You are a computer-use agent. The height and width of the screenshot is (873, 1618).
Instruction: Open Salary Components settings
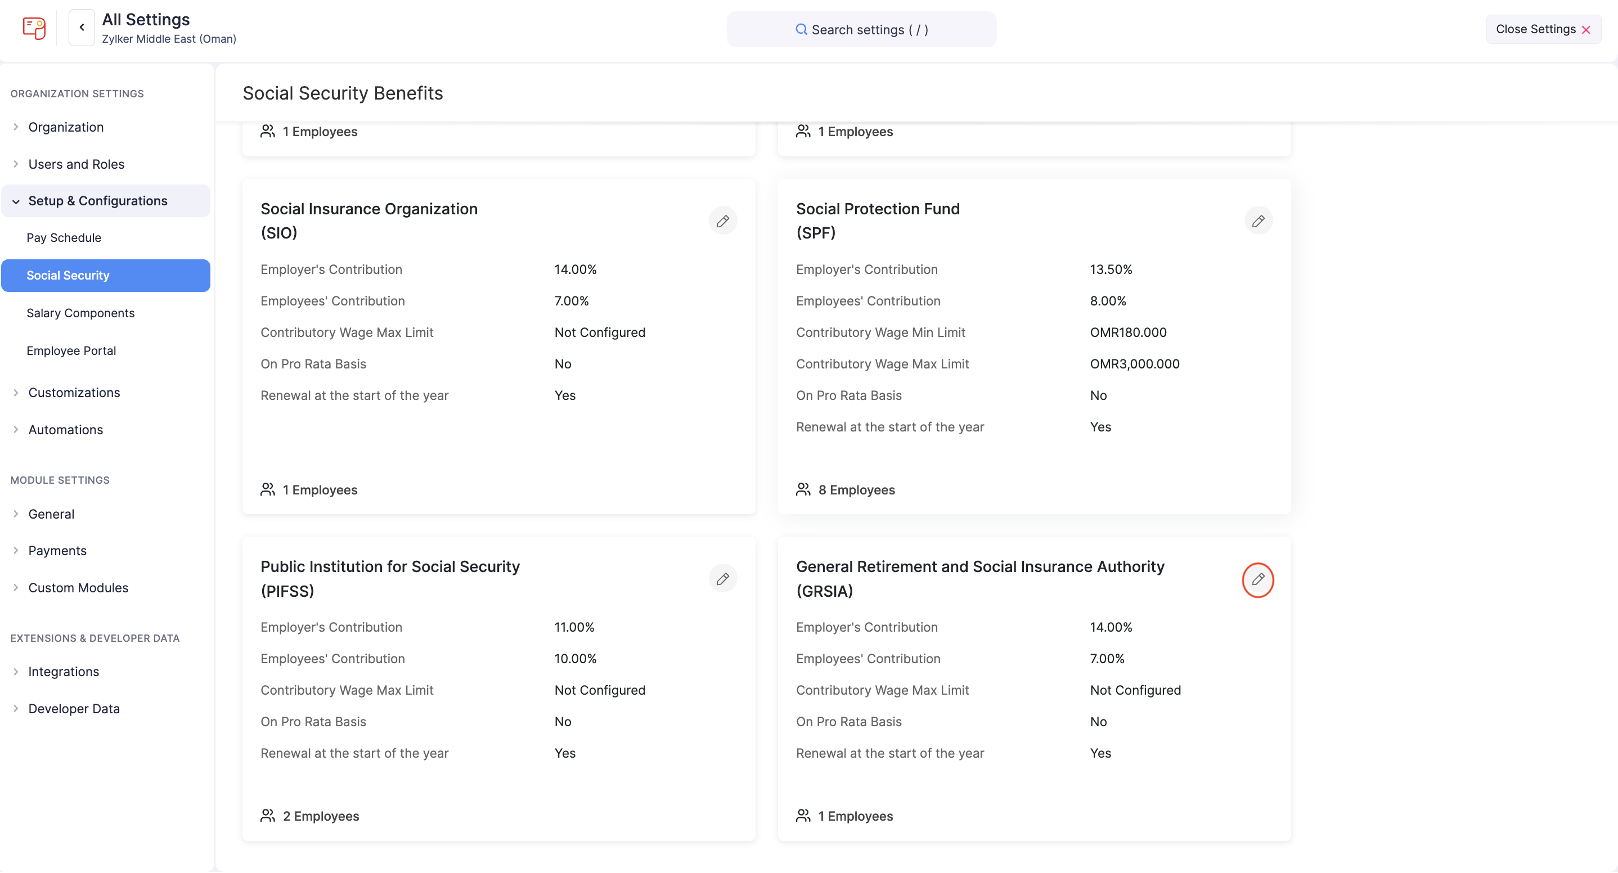[x=80, y=313]
